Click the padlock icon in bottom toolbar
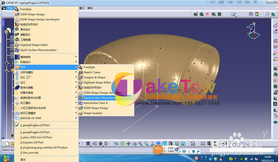This screenshot has width=278, height=162. pos(101,144)
